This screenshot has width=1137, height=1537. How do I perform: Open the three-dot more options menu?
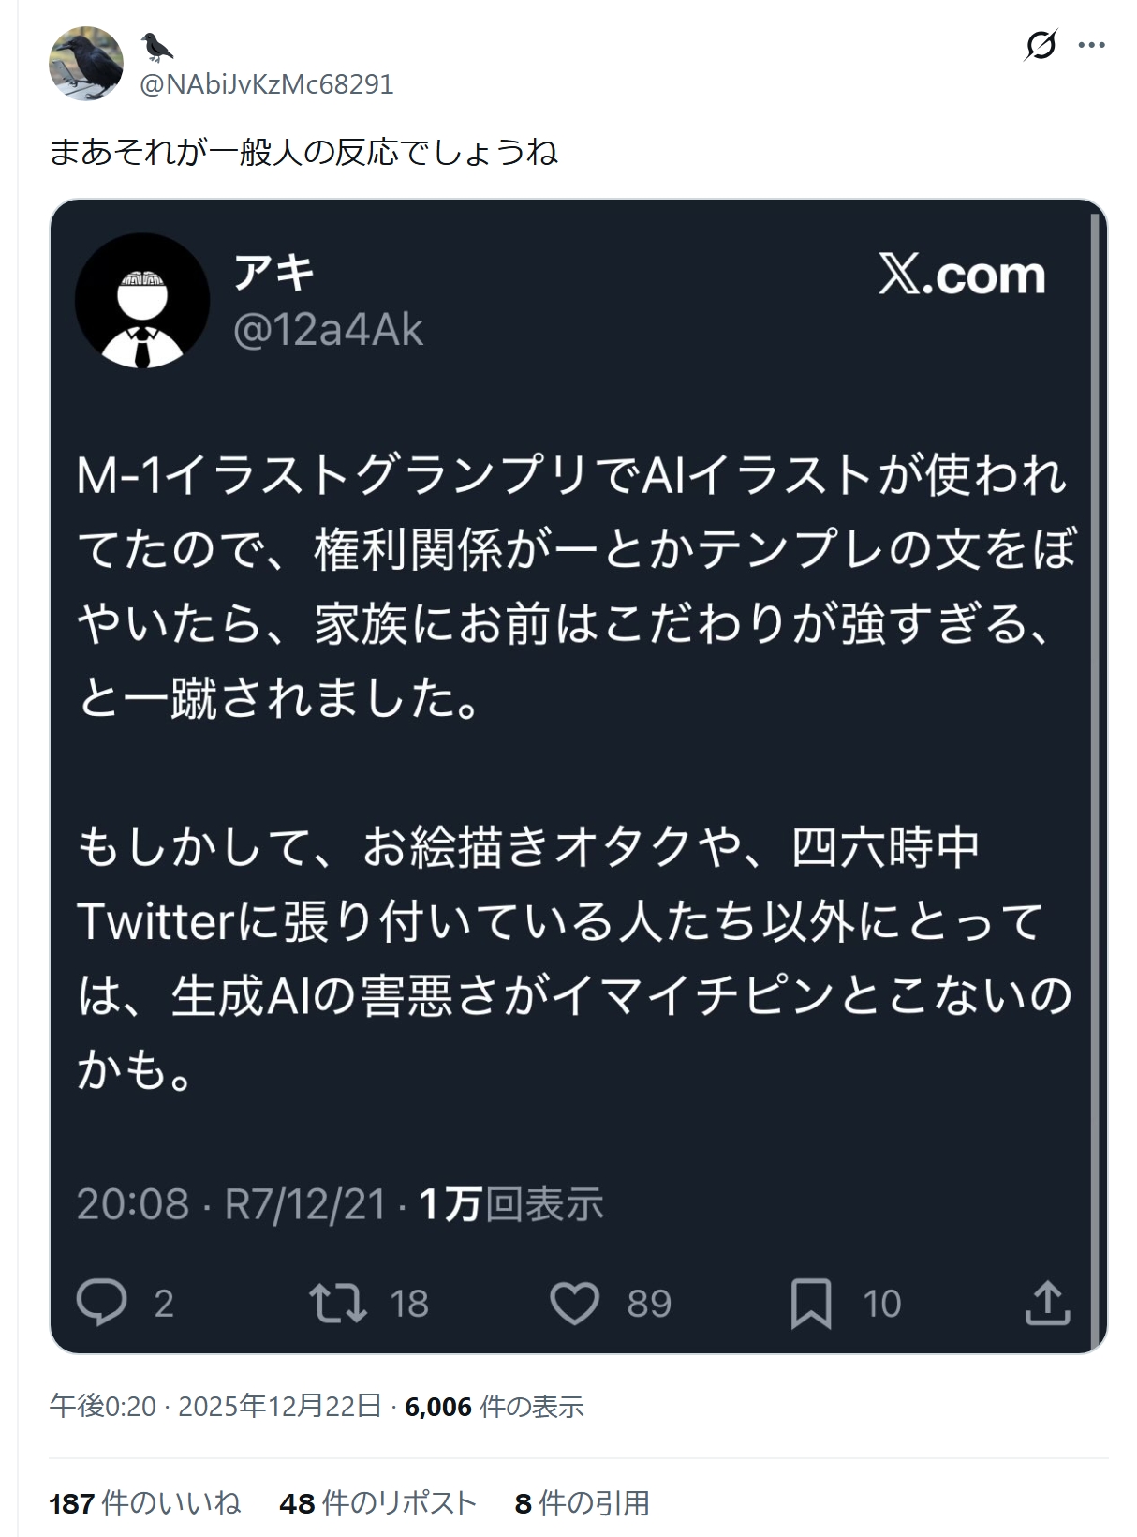(x=1091, y=45)
